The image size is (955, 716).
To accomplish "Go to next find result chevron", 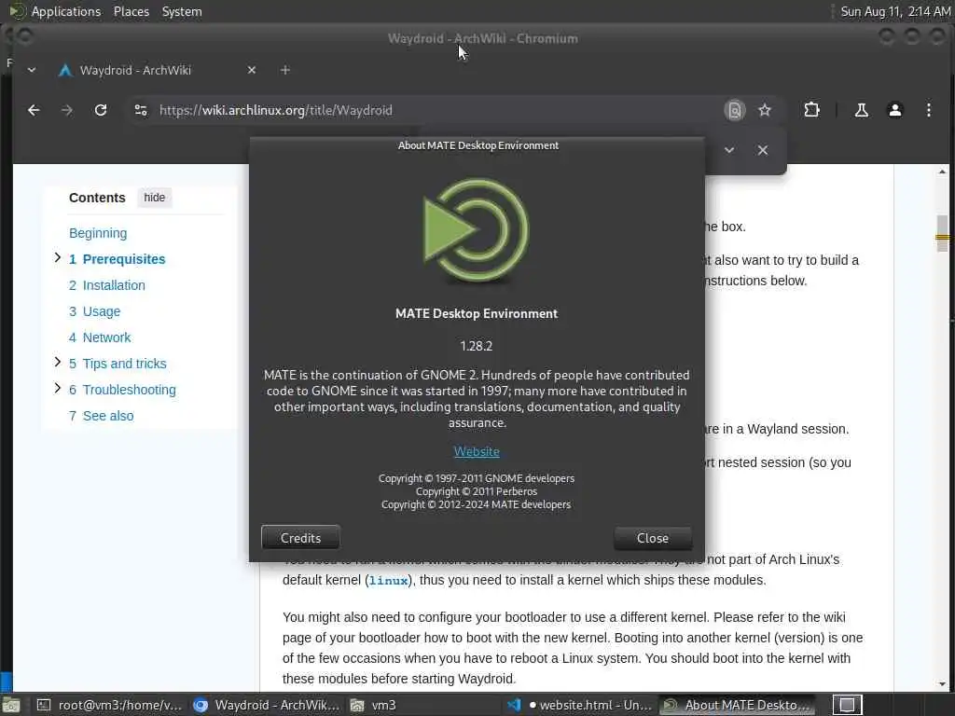I will (729, 150).
